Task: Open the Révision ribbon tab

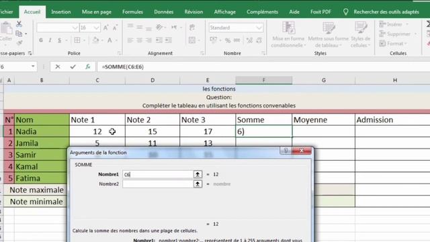Action: [x=193, y=12]
